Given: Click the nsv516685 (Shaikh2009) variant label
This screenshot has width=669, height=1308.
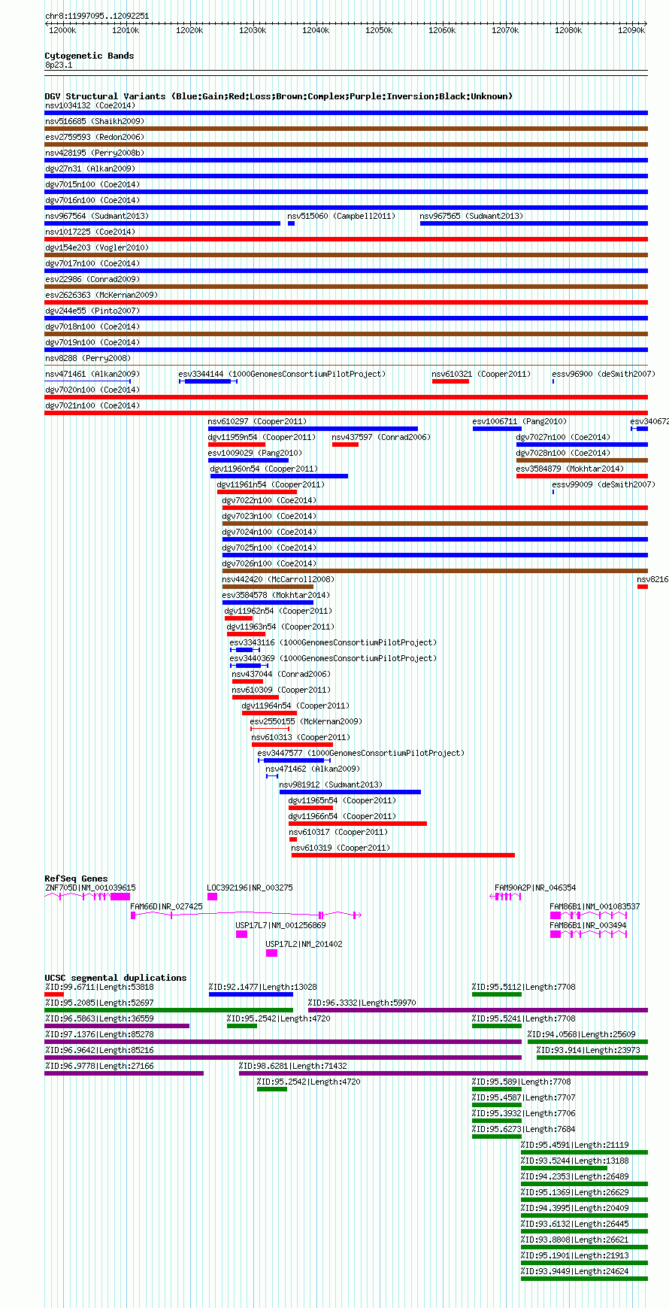Looking at the screenshot, I should tap(95, 121).
